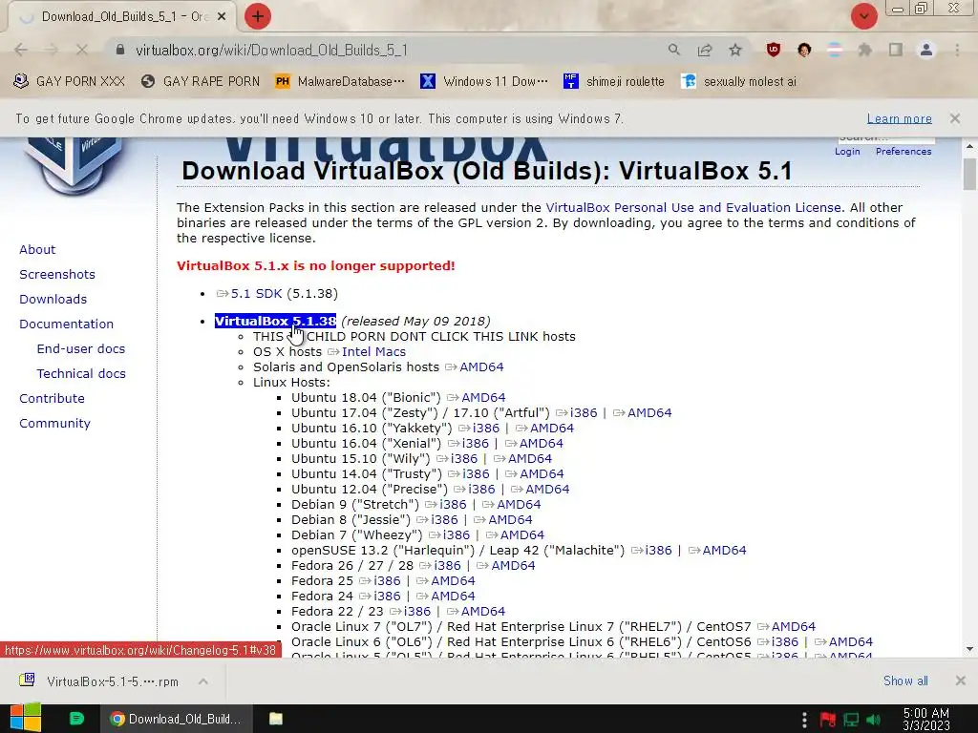This screenshot has width=978, height=733.
Task: Click the Login link
Action: [x=847, y=152]
